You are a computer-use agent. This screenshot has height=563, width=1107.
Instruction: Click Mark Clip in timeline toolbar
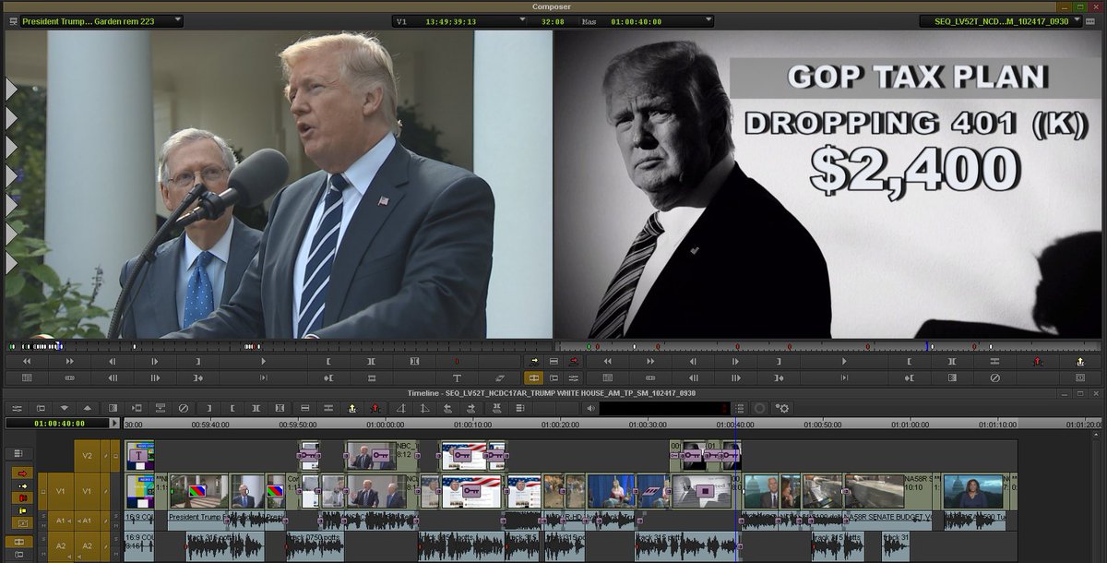pyautogui.click(x=256, y=410)
